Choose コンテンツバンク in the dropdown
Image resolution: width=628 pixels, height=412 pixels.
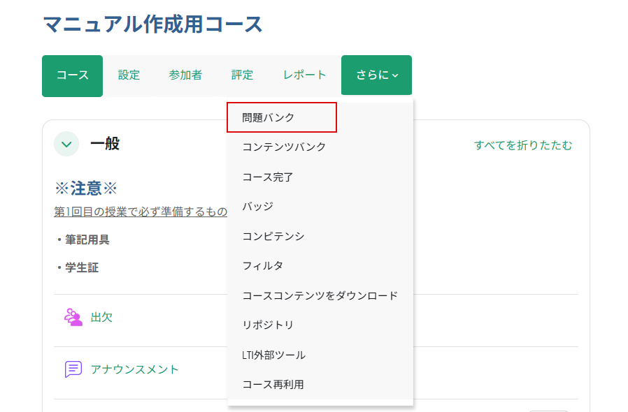[284, 147]
